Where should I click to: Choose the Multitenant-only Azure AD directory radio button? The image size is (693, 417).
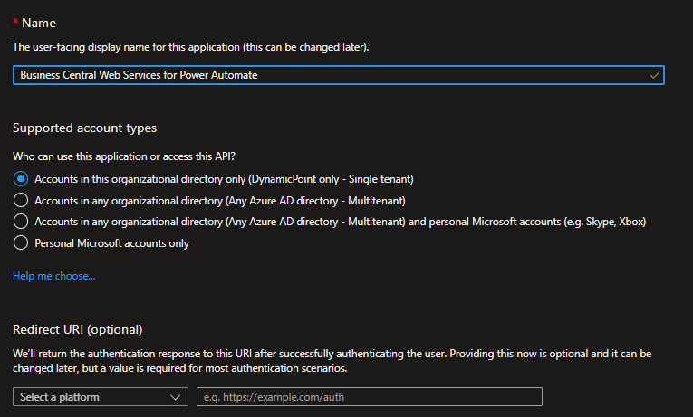click(21, 200)
